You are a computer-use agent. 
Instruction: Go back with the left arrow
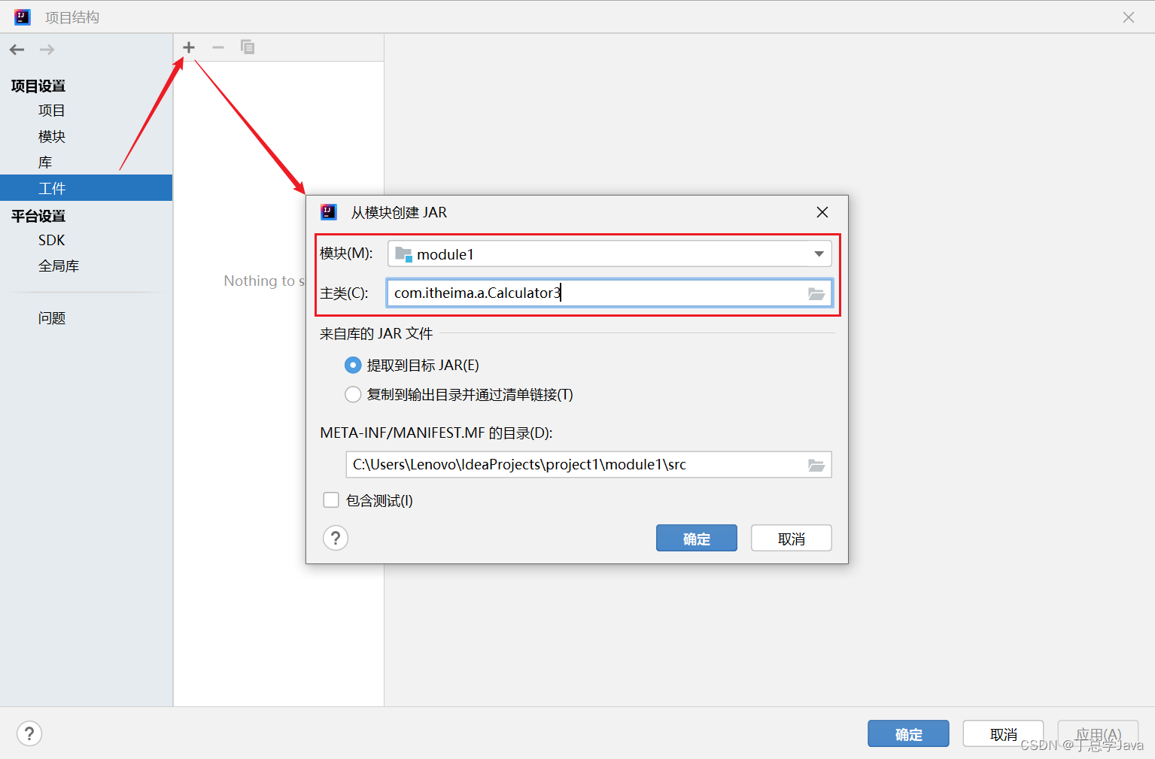coord(17,50)
